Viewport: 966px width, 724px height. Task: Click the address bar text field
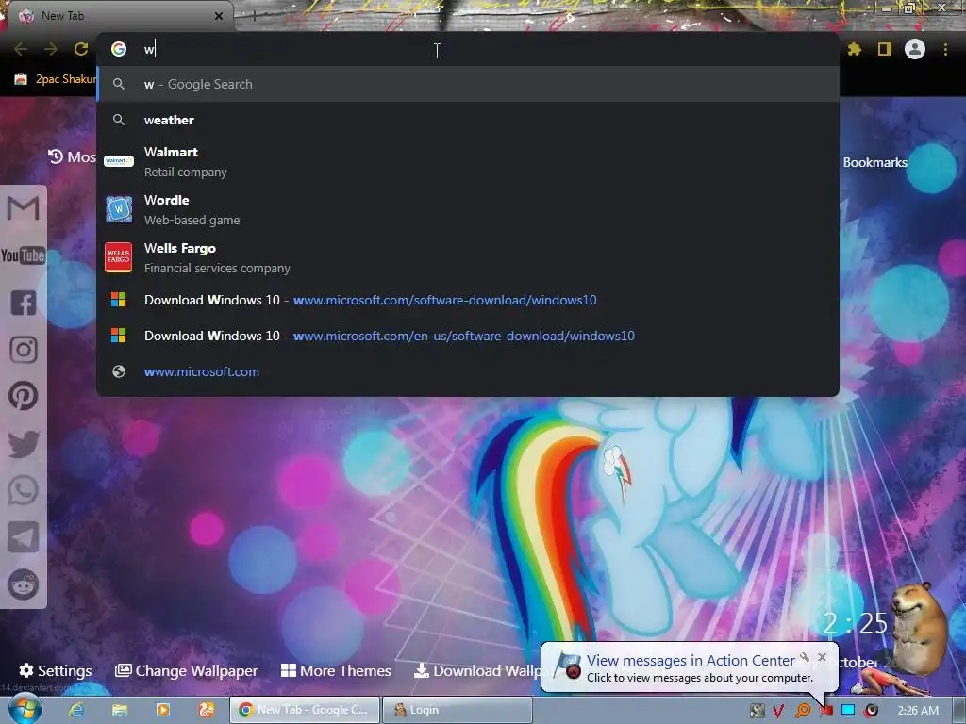(x=468, y=49)
